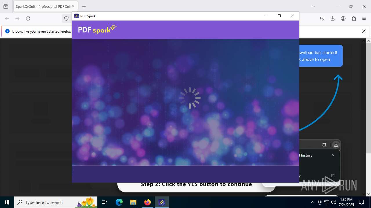
Task: Go back in Firefox
Action: [x=7, y=18]
